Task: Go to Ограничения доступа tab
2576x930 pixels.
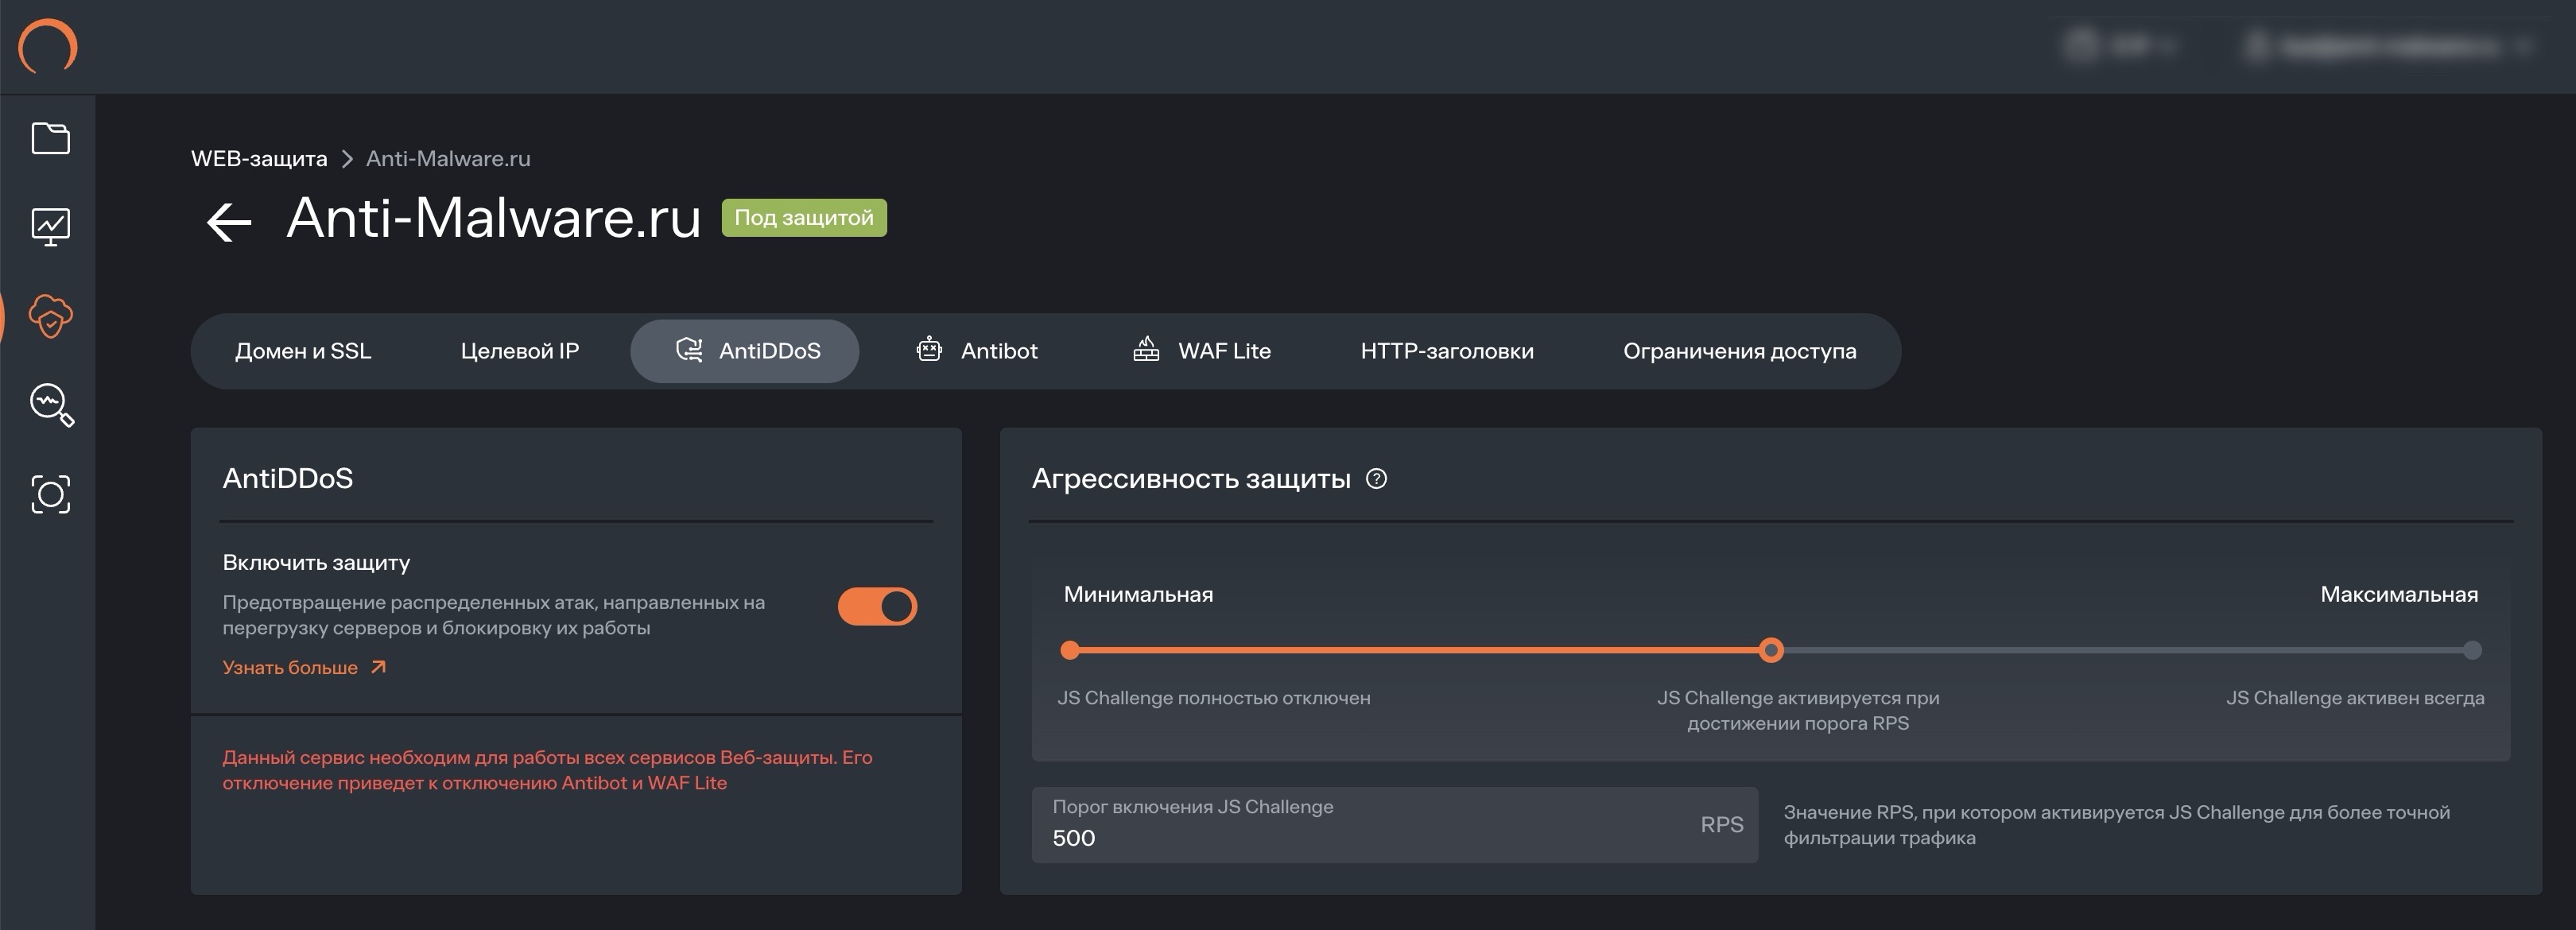Action: click(x=1739, y=351)
